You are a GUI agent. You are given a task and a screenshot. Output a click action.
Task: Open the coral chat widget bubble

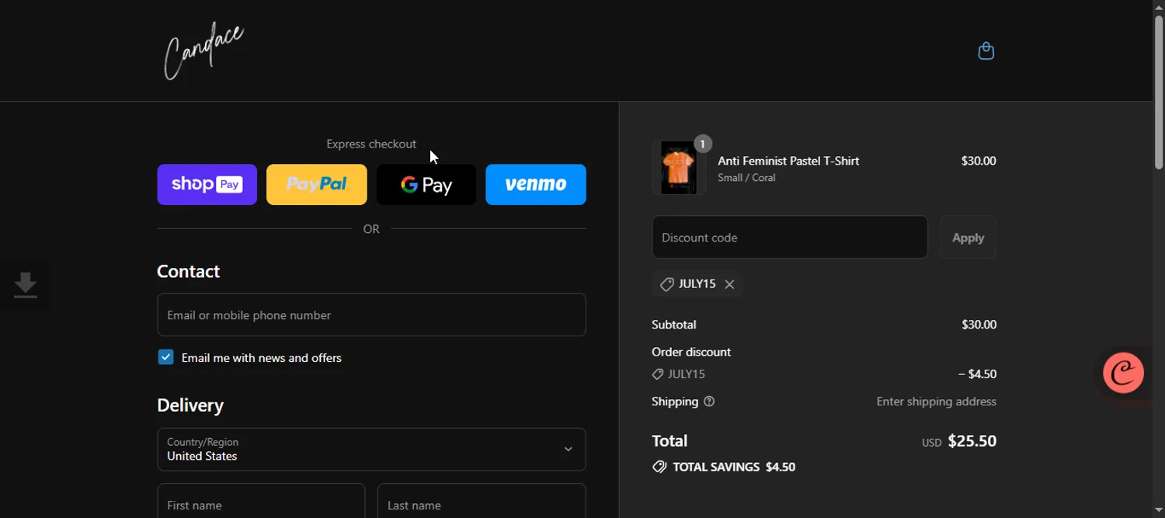pyautogui.click(x=1123, y=373)
